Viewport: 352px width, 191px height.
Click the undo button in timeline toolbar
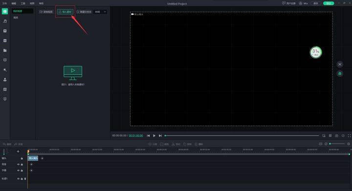click(7, 144)
